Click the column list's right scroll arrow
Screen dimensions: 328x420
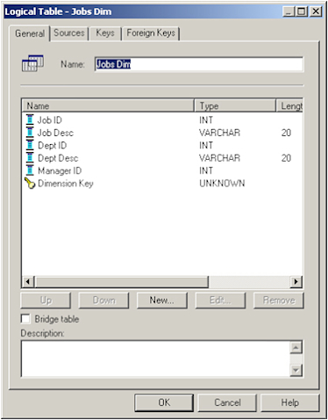click(296, 282)
